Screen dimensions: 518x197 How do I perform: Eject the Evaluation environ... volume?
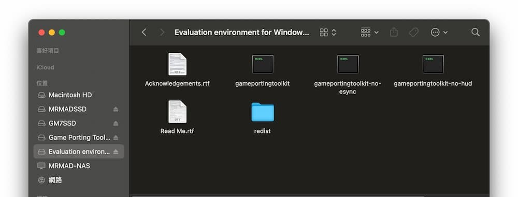point(116,152)
